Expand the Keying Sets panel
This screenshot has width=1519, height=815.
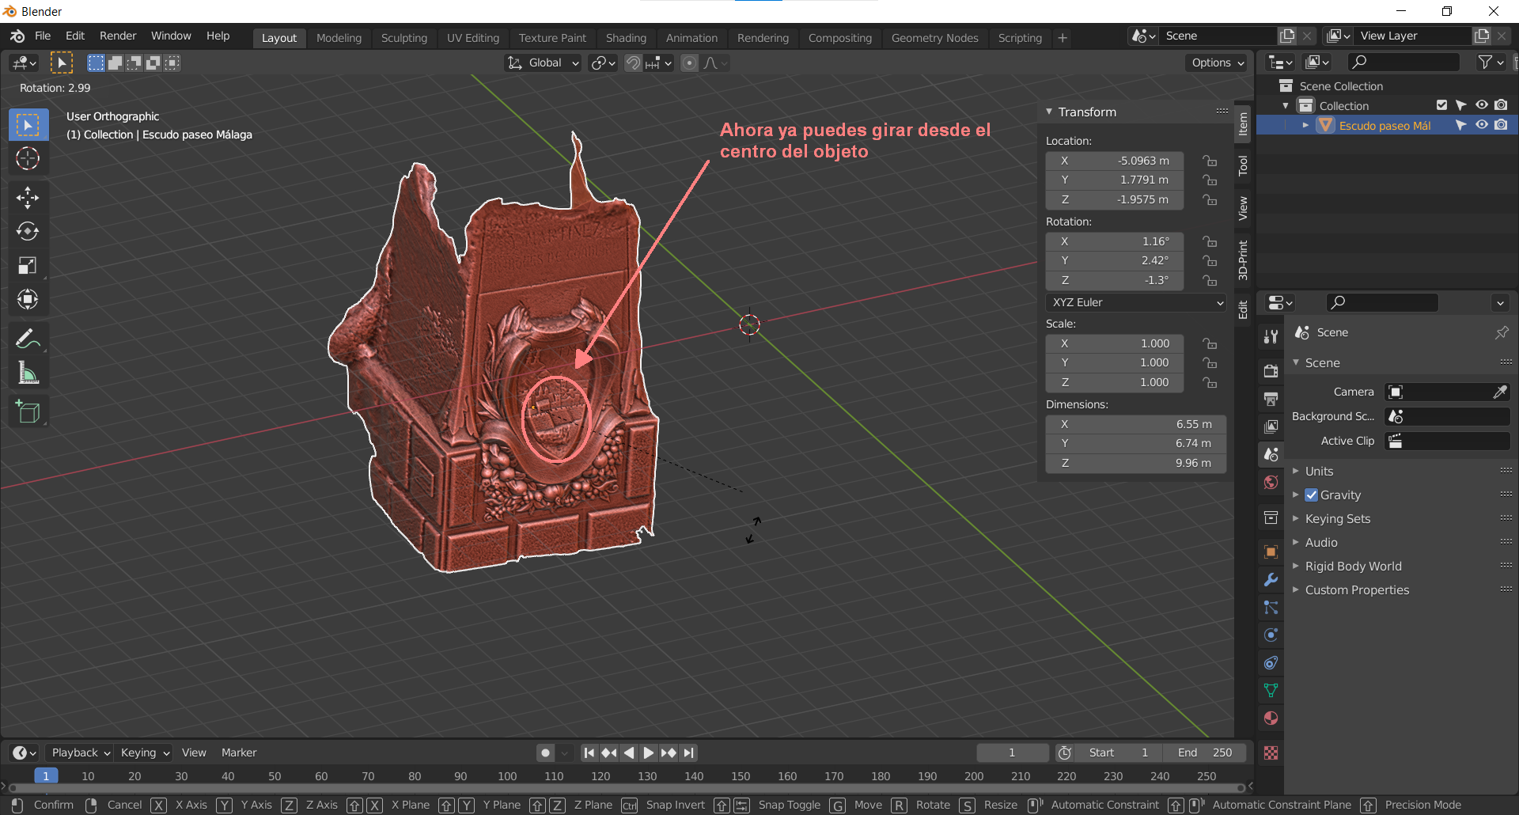[x=1337, y=518]
